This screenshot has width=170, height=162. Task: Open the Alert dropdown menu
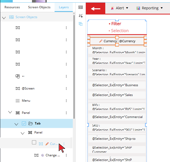tap(120, 8)
